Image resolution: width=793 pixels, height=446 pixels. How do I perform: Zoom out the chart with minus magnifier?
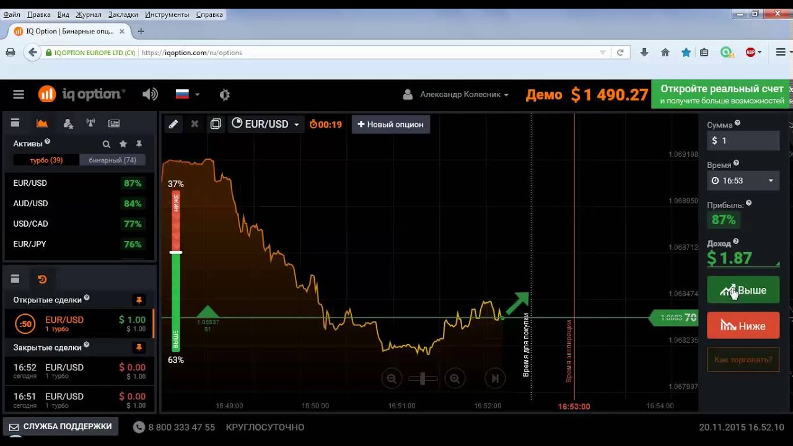392,378
